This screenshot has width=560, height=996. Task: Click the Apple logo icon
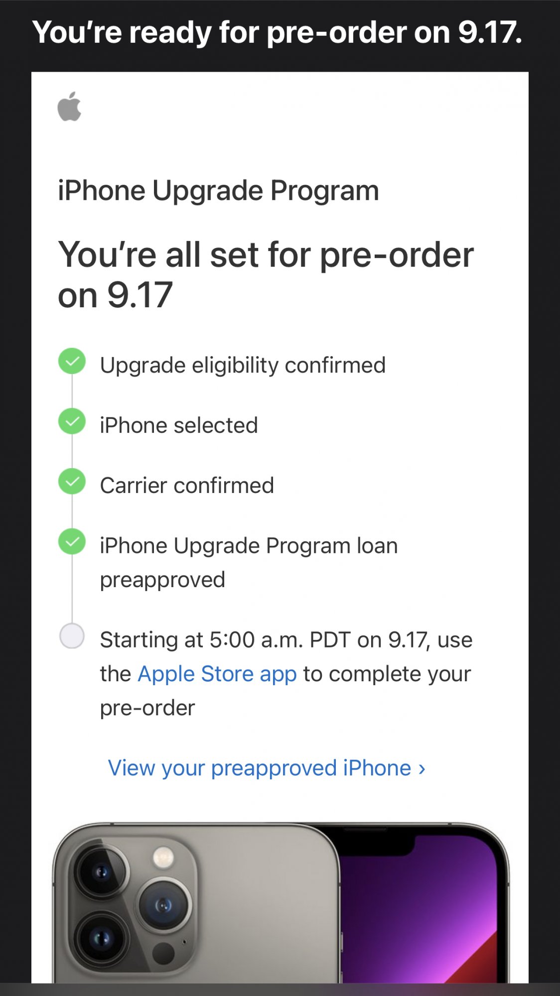click(69, 106)
